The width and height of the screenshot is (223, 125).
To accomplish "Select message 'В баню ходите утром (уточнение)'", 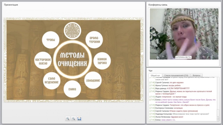I will [173, 111].
